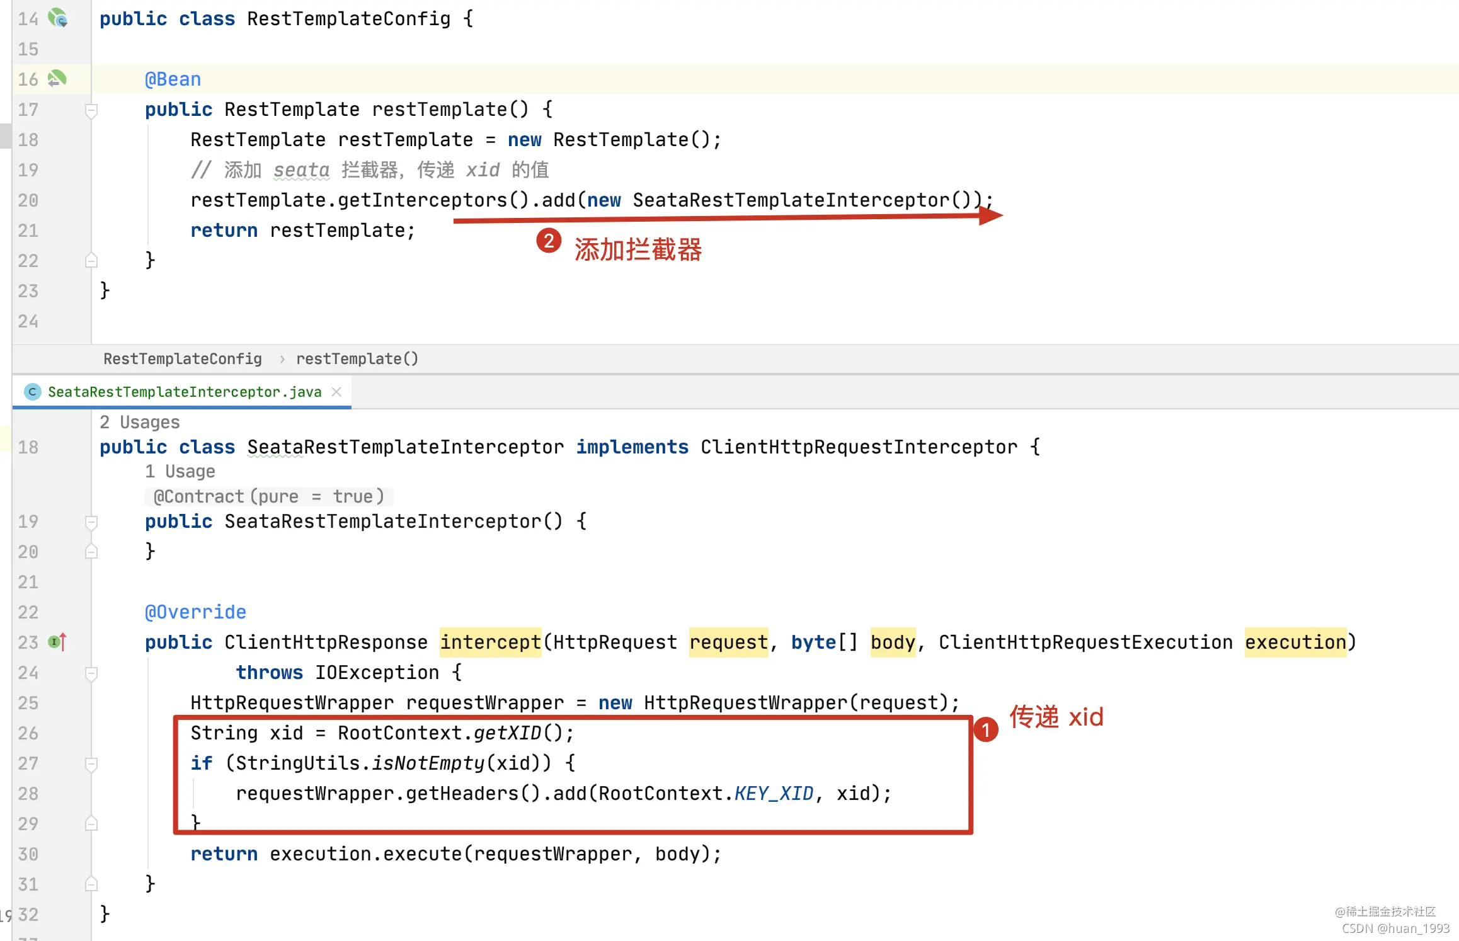Click the fold end marker on line 31
Screen dimensions: 1459x941
91,884
